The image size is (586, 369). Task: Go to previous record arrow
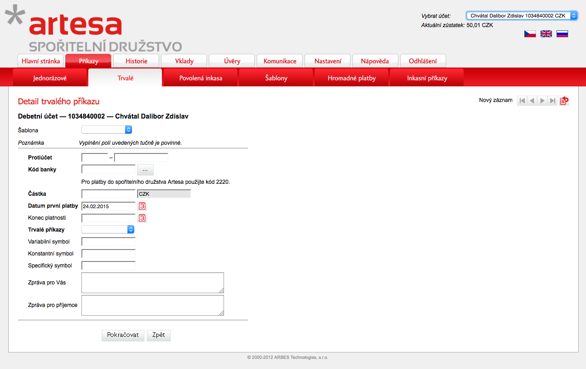coord(532,101)
